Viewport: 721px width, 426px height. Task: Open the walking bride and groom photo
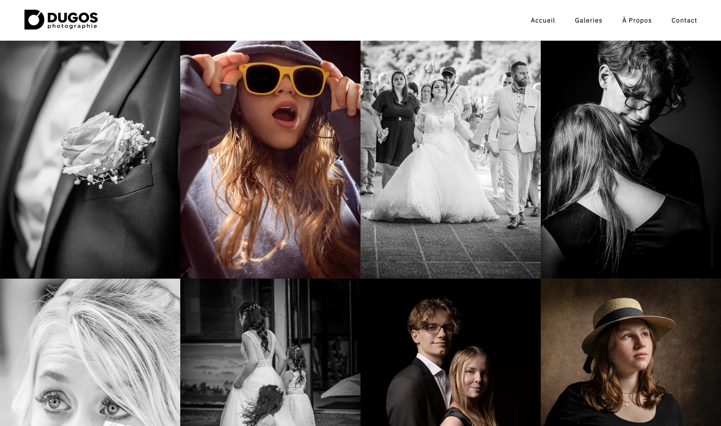click(451, 159)
